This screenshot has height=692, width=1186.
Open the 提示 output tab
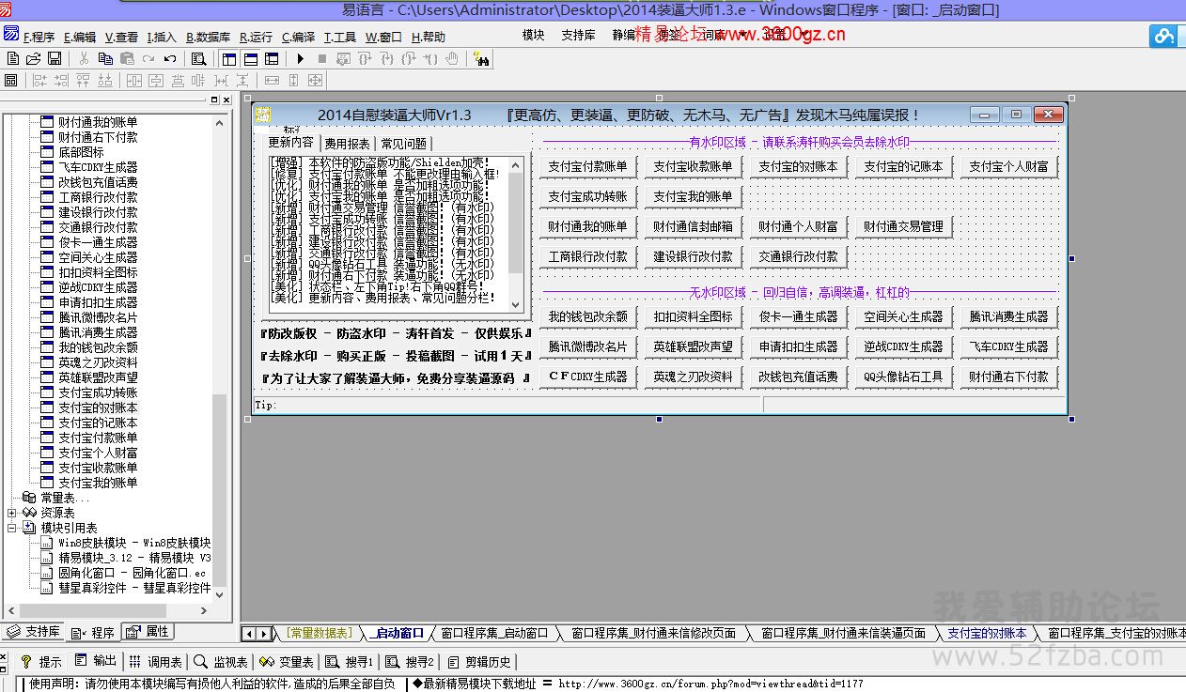coord(41,661)
